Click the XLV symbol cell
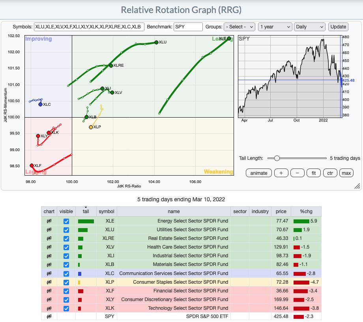Image resolution: width=363 pixels, height=322 pixels. pos(107,247)
